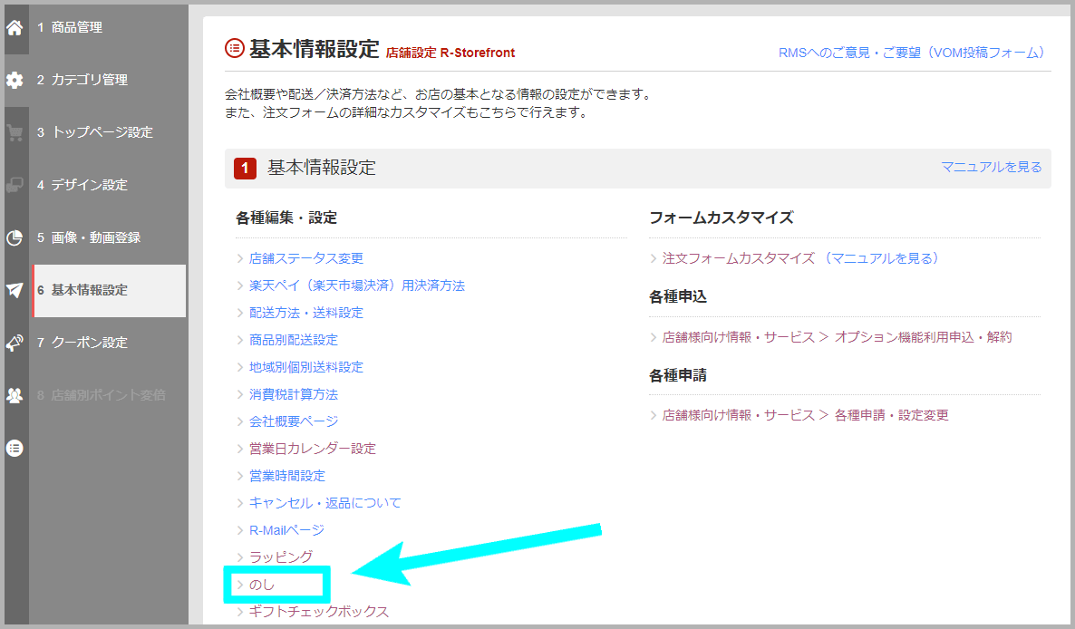Open 2 カテゴリ管理 menu item

[109, 80]
